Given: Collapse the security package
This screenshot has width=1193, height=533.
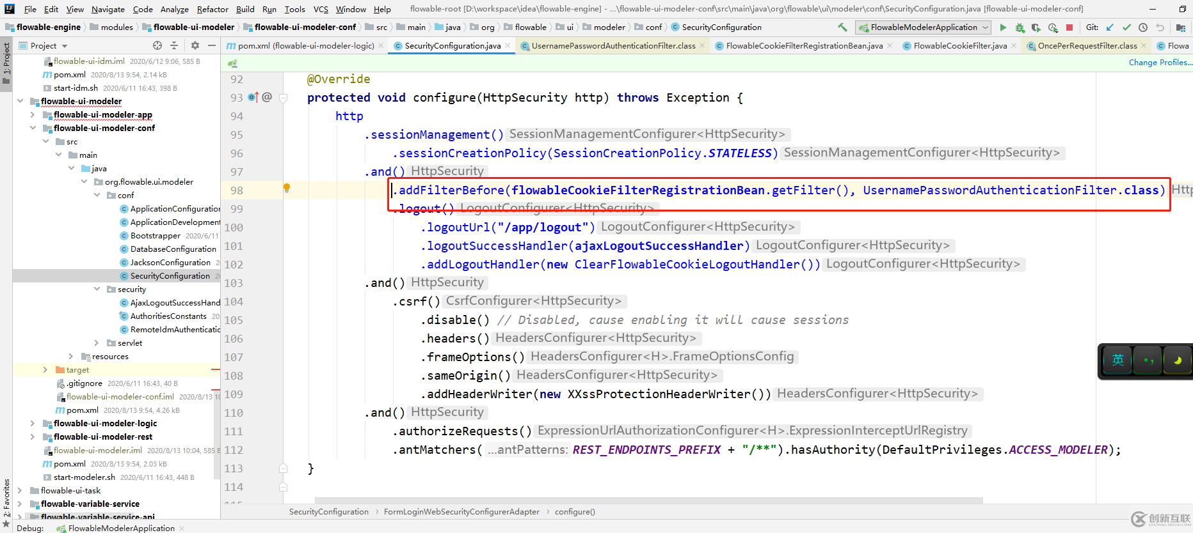Looking at the screenshot, I should click(97, 289).
